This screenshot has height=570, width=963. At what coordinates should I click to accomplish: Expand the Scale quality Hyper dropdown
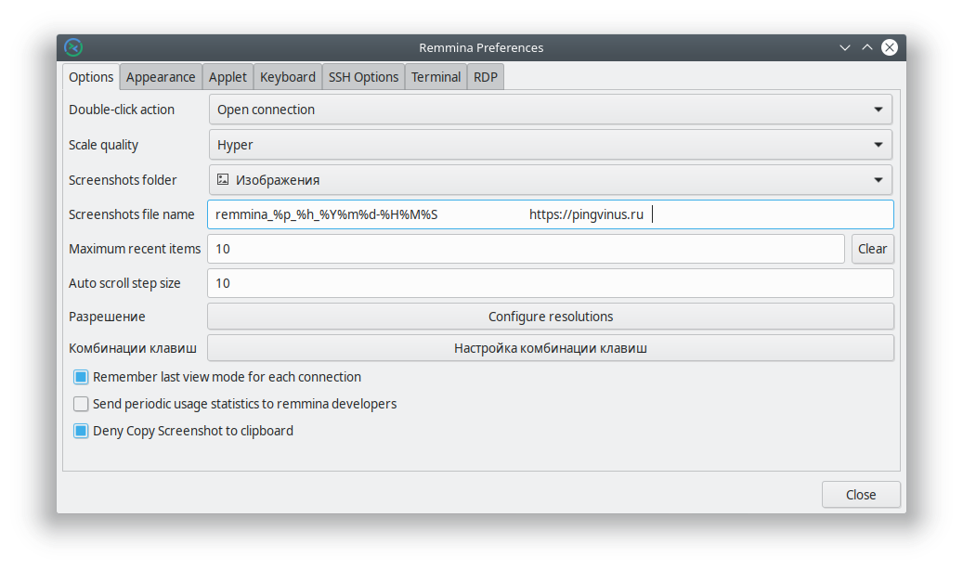point(550,145)
